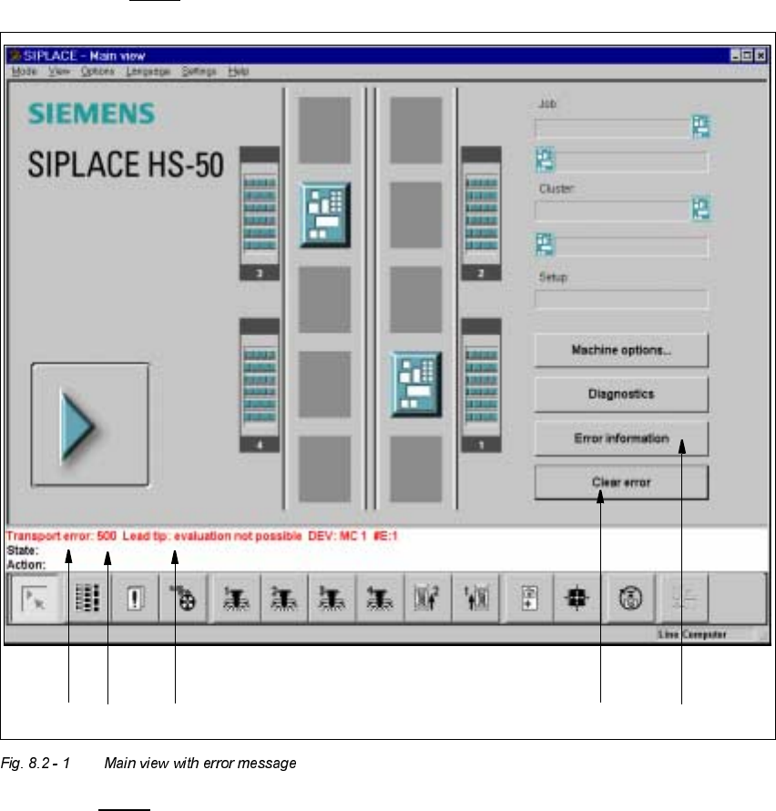Select feeder table number 4

260,385
